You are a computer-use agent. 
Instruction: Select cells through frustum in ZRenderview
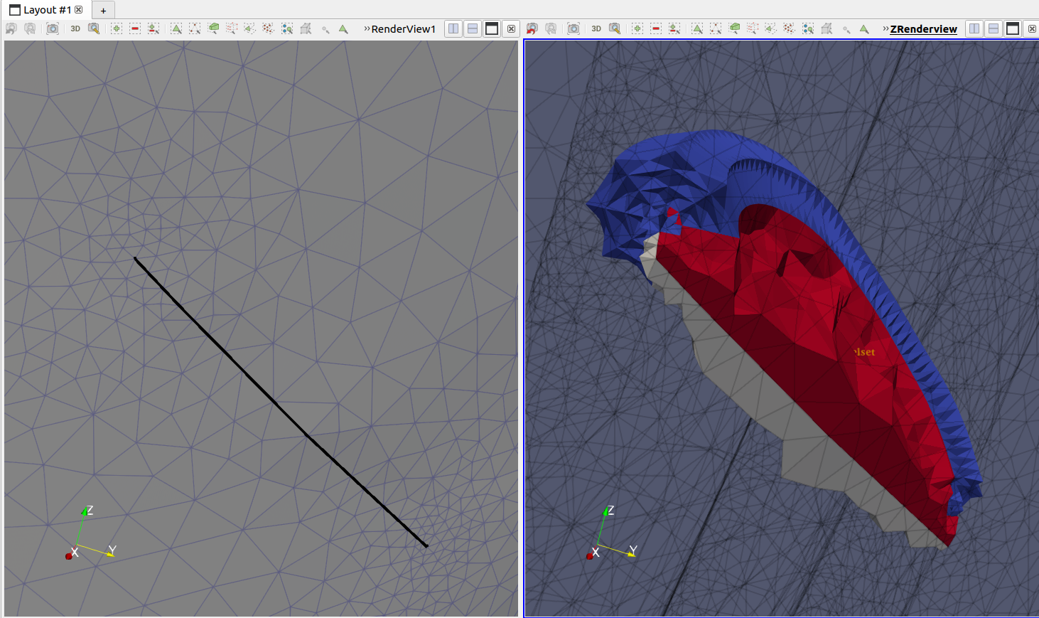[x=734, y=28]
